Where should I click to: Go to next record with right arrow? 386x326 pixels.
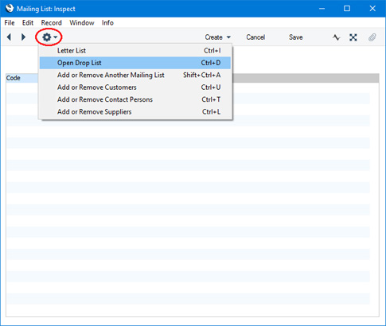[x=23, y=37]
